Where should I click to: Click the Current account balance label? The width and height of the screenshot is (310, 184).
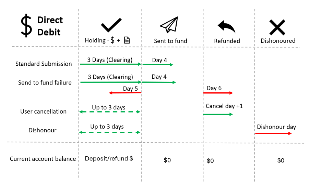[43, 159]
